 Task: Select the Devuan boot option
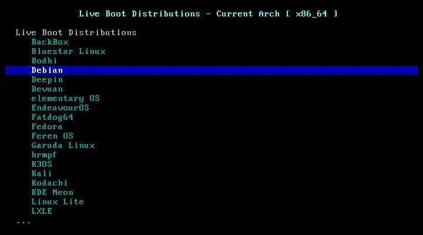(47, 89)
